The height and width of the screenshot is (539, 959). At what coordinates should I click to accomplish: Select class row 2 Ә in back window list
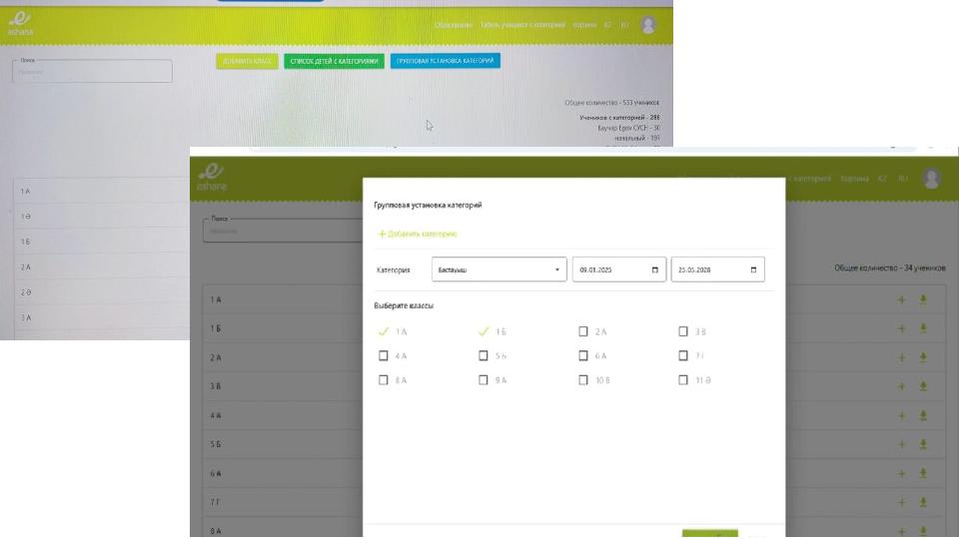[102, 292]
